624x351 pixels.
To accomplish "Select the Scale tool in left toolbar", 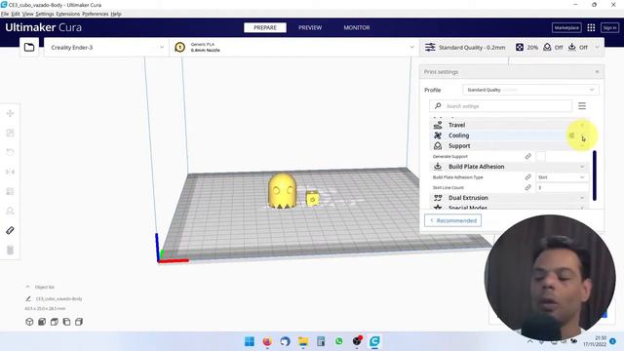I will click(11, 133).
